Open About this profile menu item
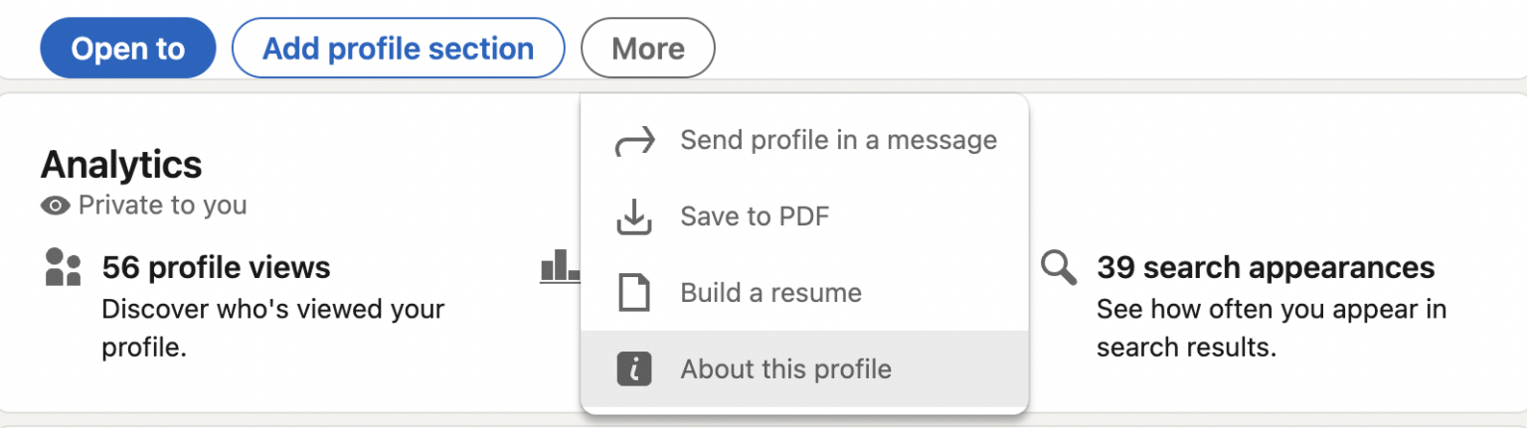Screen dimensions: 1527x428 click(785, 369)
